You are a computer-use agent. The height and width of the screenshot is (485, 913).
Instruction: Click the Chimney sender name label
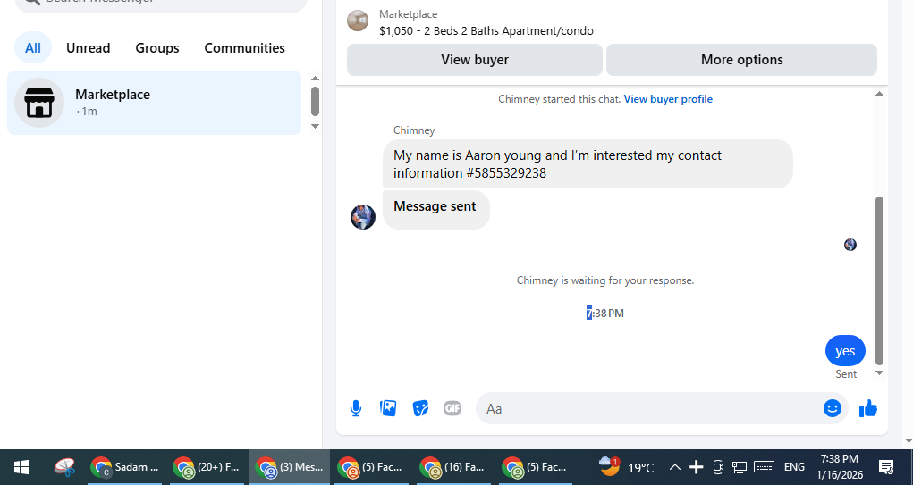414,130
